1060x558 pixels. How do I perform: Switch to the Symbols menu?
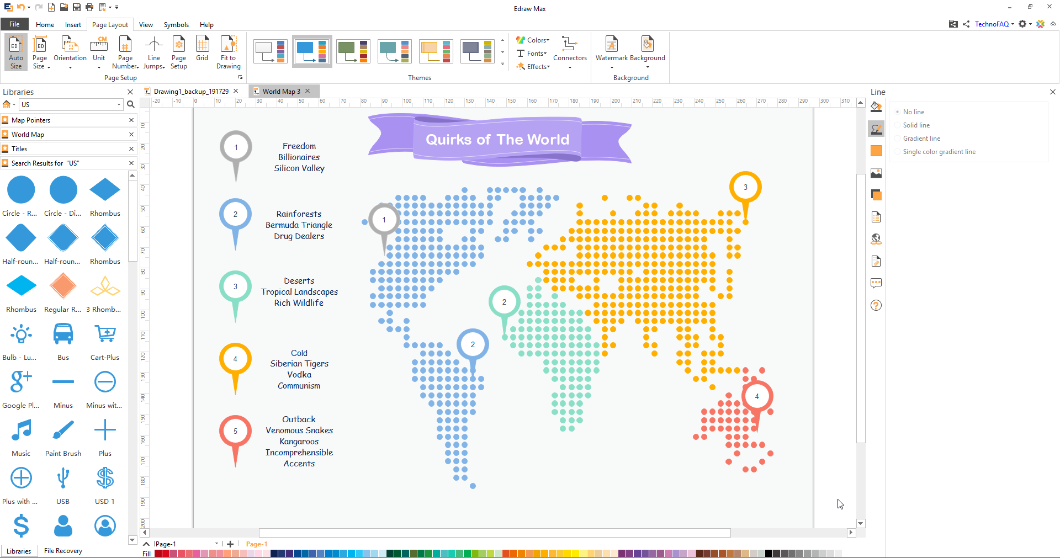point(176,24)
